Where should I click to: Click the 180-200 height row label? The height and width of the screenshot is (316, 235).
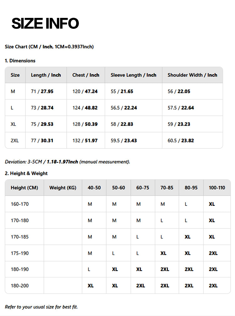19,286
